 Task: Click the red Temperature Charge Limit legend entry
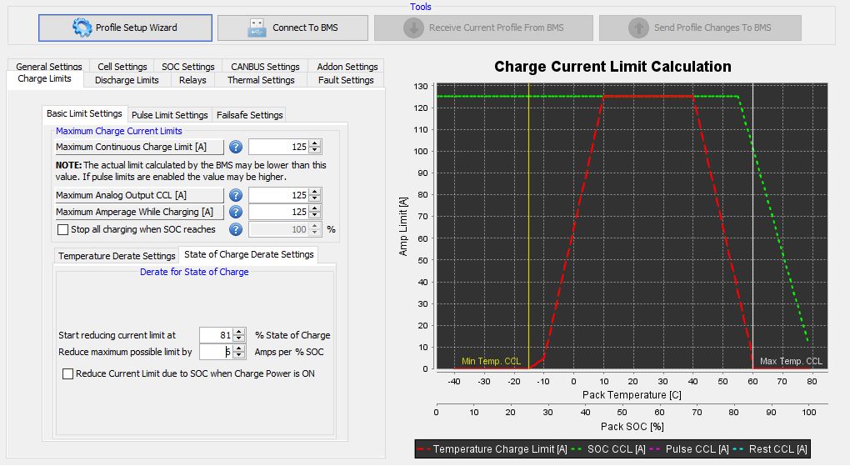(x=493, y=449)
